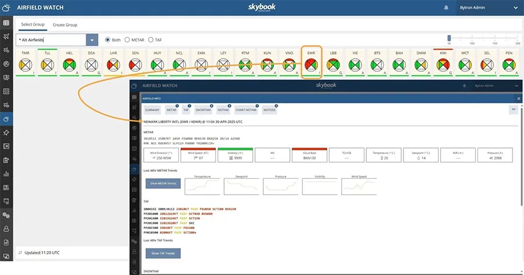The width and height of the screenshot is (524, 275).
Task: Open the gears settings icon in main sidebar
Action: tap(6, 215)
